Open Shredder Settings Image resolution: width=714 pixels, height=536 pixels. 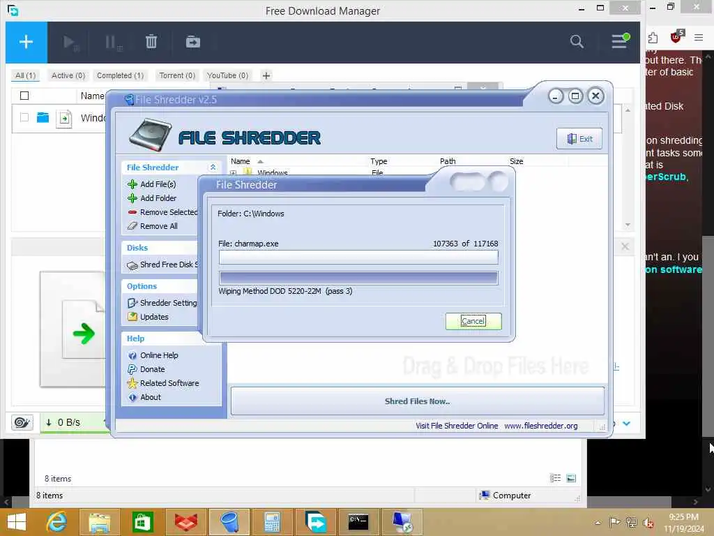point(163,303)
